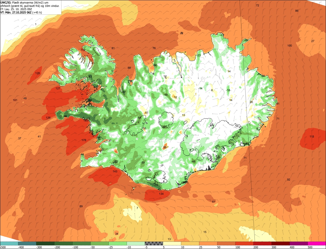Screen dimensions: 326x249
Task: Click the map value 76 off the north coast
Action: 154,48
